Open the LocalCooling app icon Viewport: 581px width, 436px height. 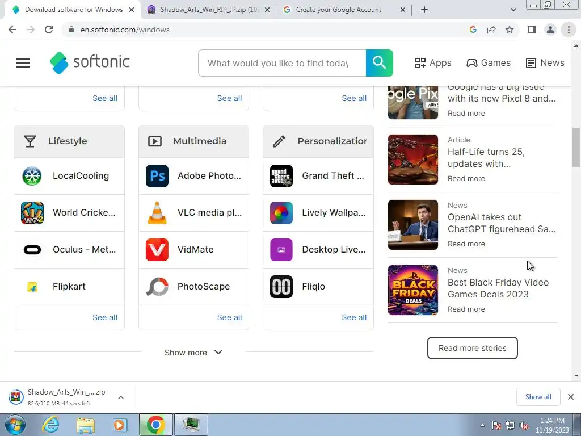coord(32,176)
